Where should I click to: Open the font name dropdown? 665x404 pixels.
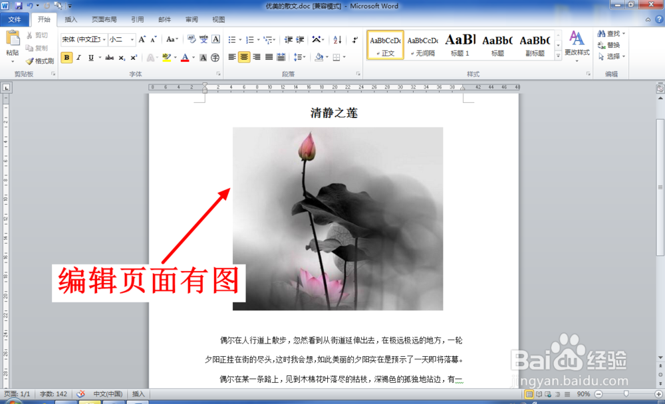pos(104,39)
